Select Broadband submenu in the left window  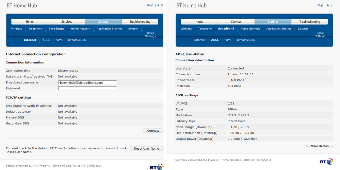point(56,29)
